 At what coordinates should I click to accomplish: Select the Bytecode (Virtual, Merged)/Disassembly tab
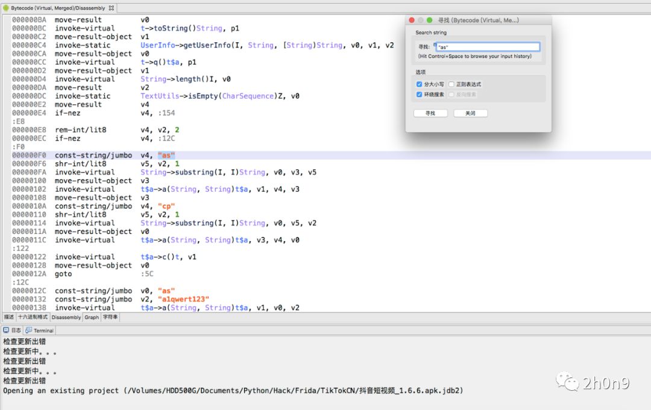pos(58,8)
